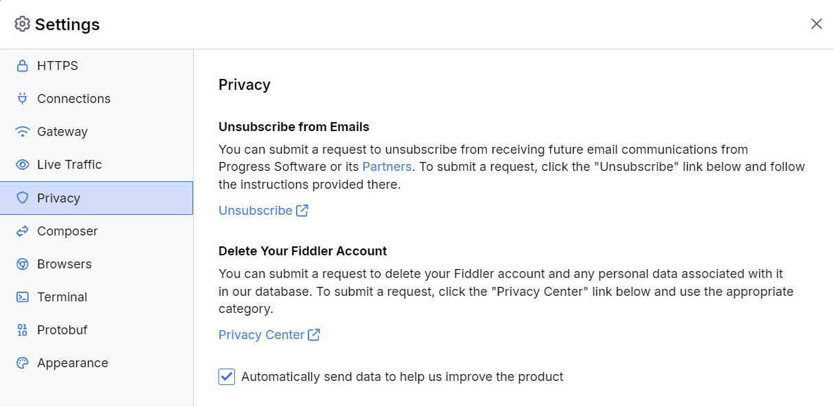834x407 pixels.
Task: Select the Gateway settings section
Action: [x=63, y=131]
